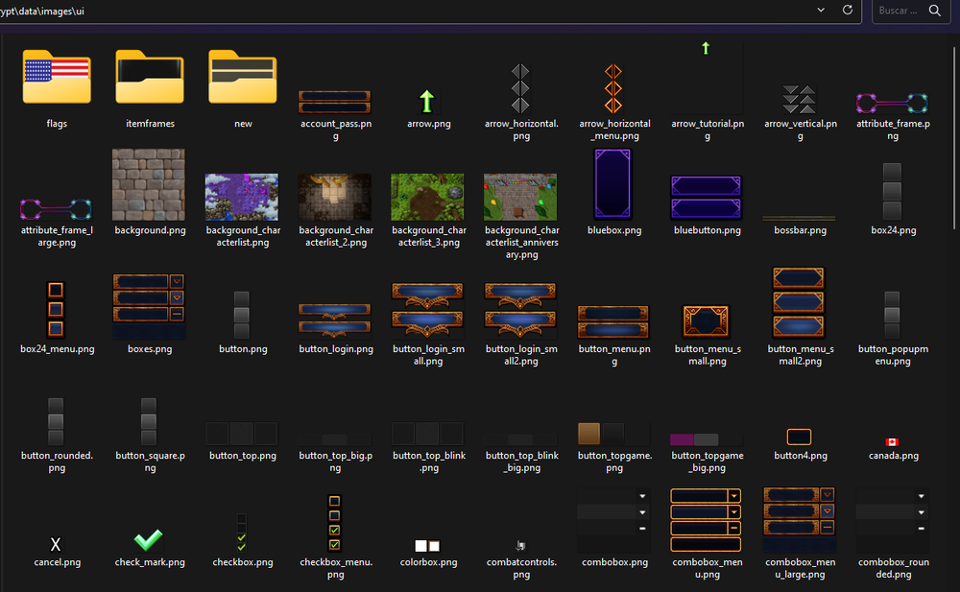Click the search magnifier icon
960x592 pixels.
[934, 11]
